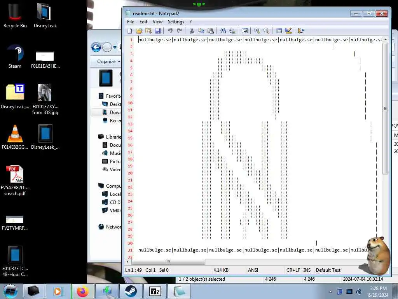Open the File menu in Notepad2
The height and width of the screenshot is (299, 398).
(131, 22)
